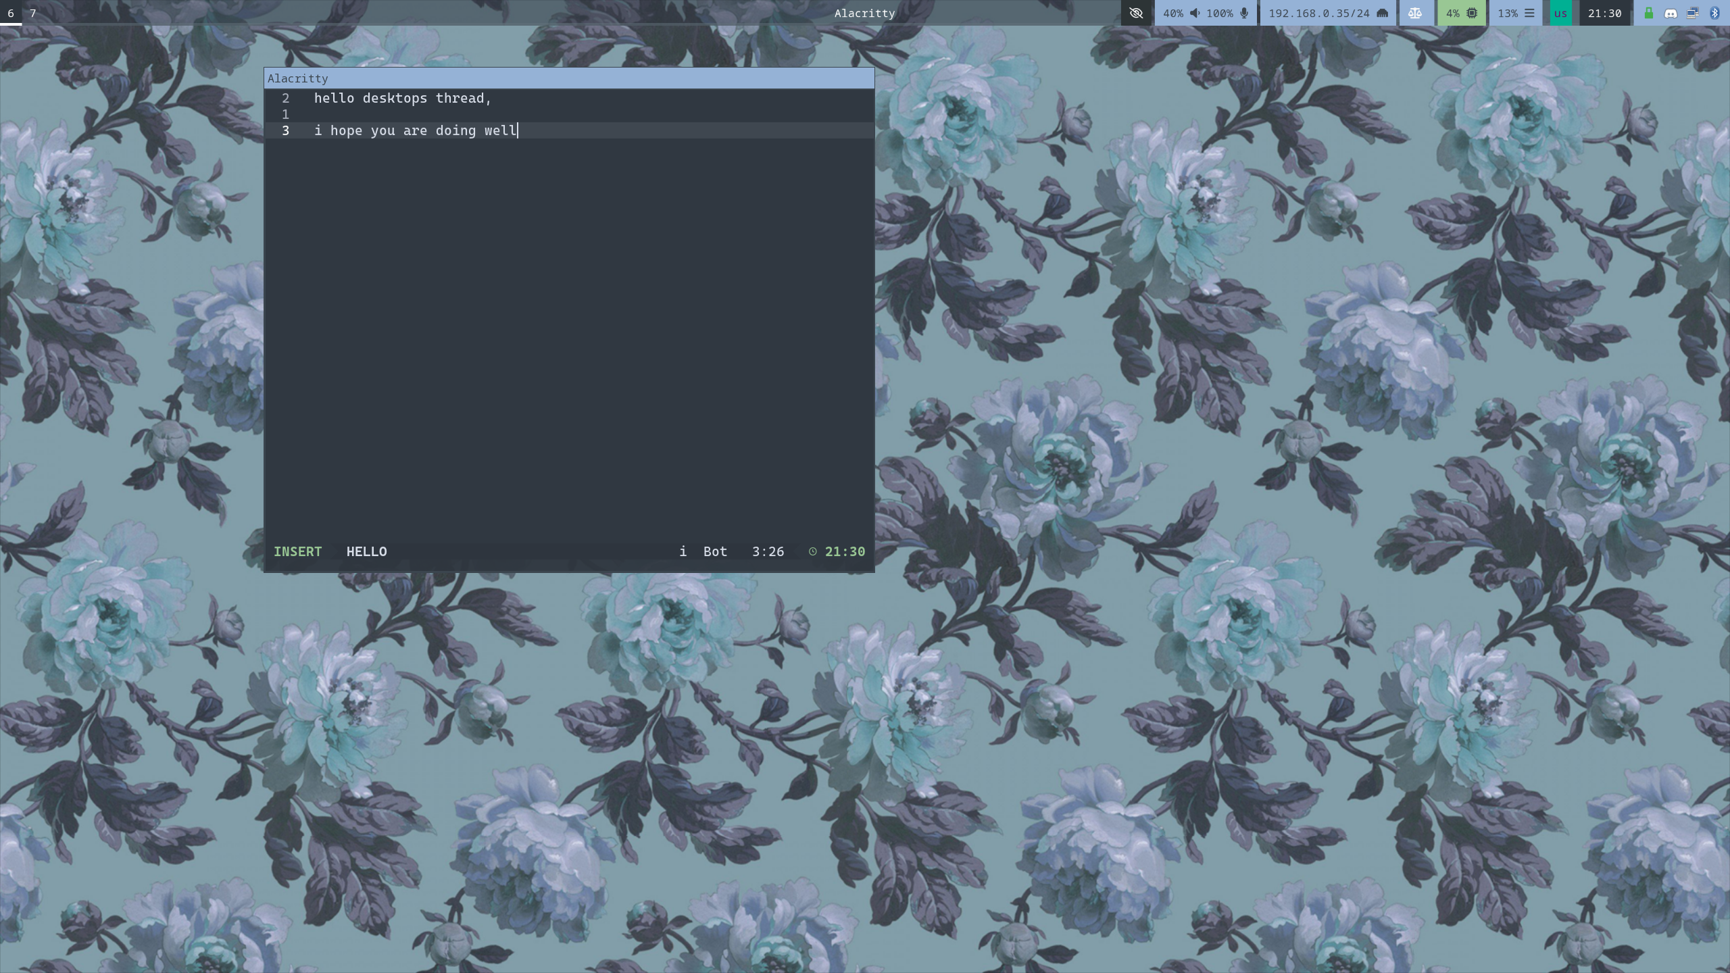
Task: Toggle the 'us' keyboard layout indicator
Action: 1560,13
